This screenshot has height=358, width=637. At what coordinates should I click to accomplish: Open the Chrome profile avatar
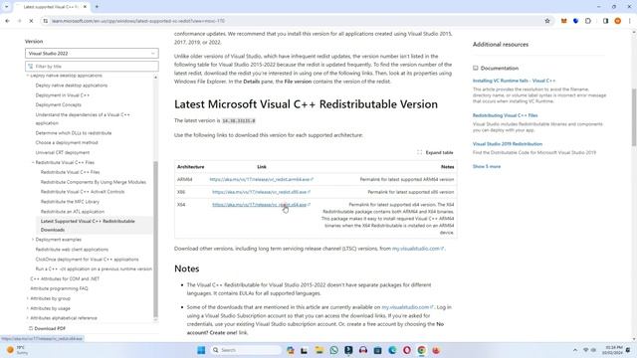point(617,21)
